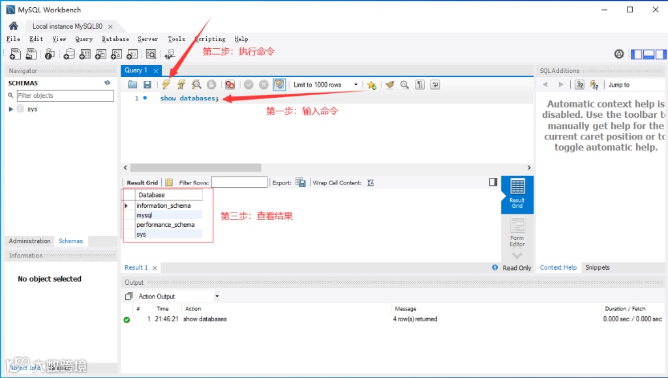Execute statement under cursor icon
This screenshot has height=378, width=668.
pos(181,85)
